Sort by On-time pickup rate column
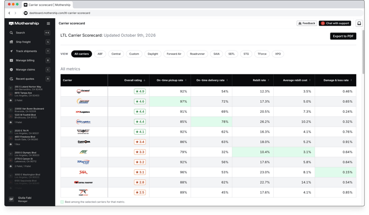Image resolution: width=369 pixels, height=215 pixels. [171, 80]
